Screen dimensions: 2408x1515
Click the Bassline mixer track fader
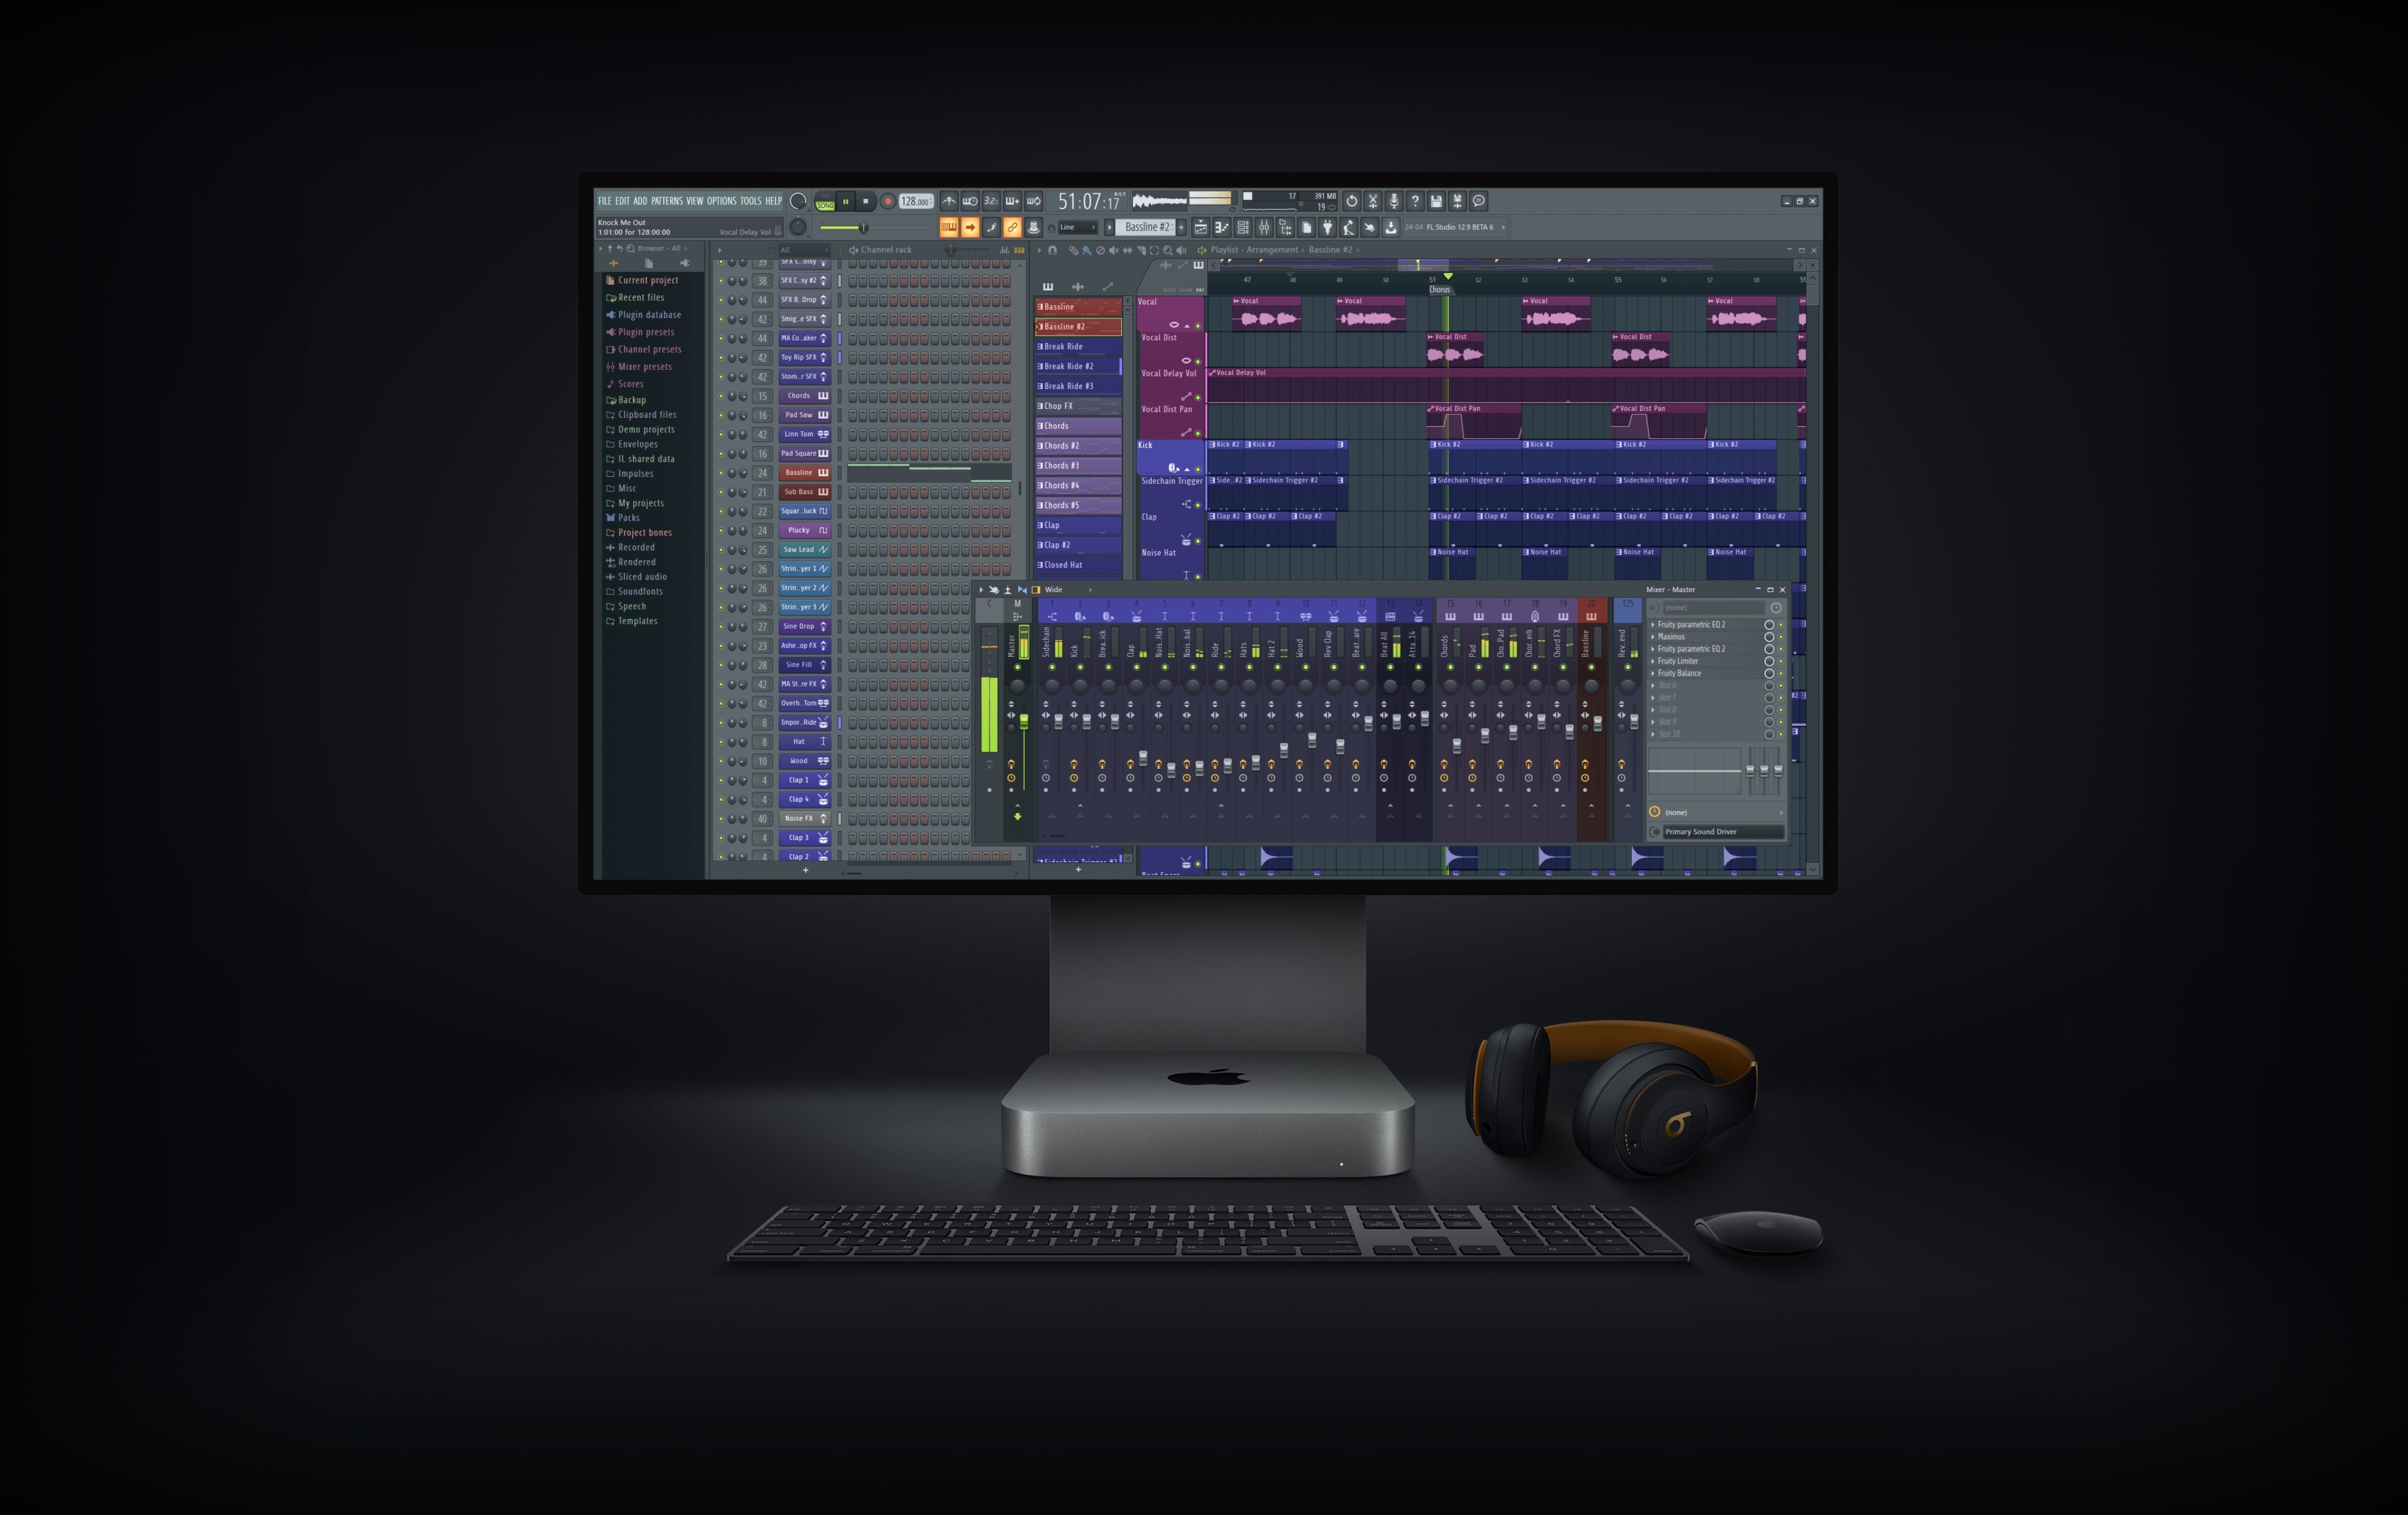tap(1598, 724)
